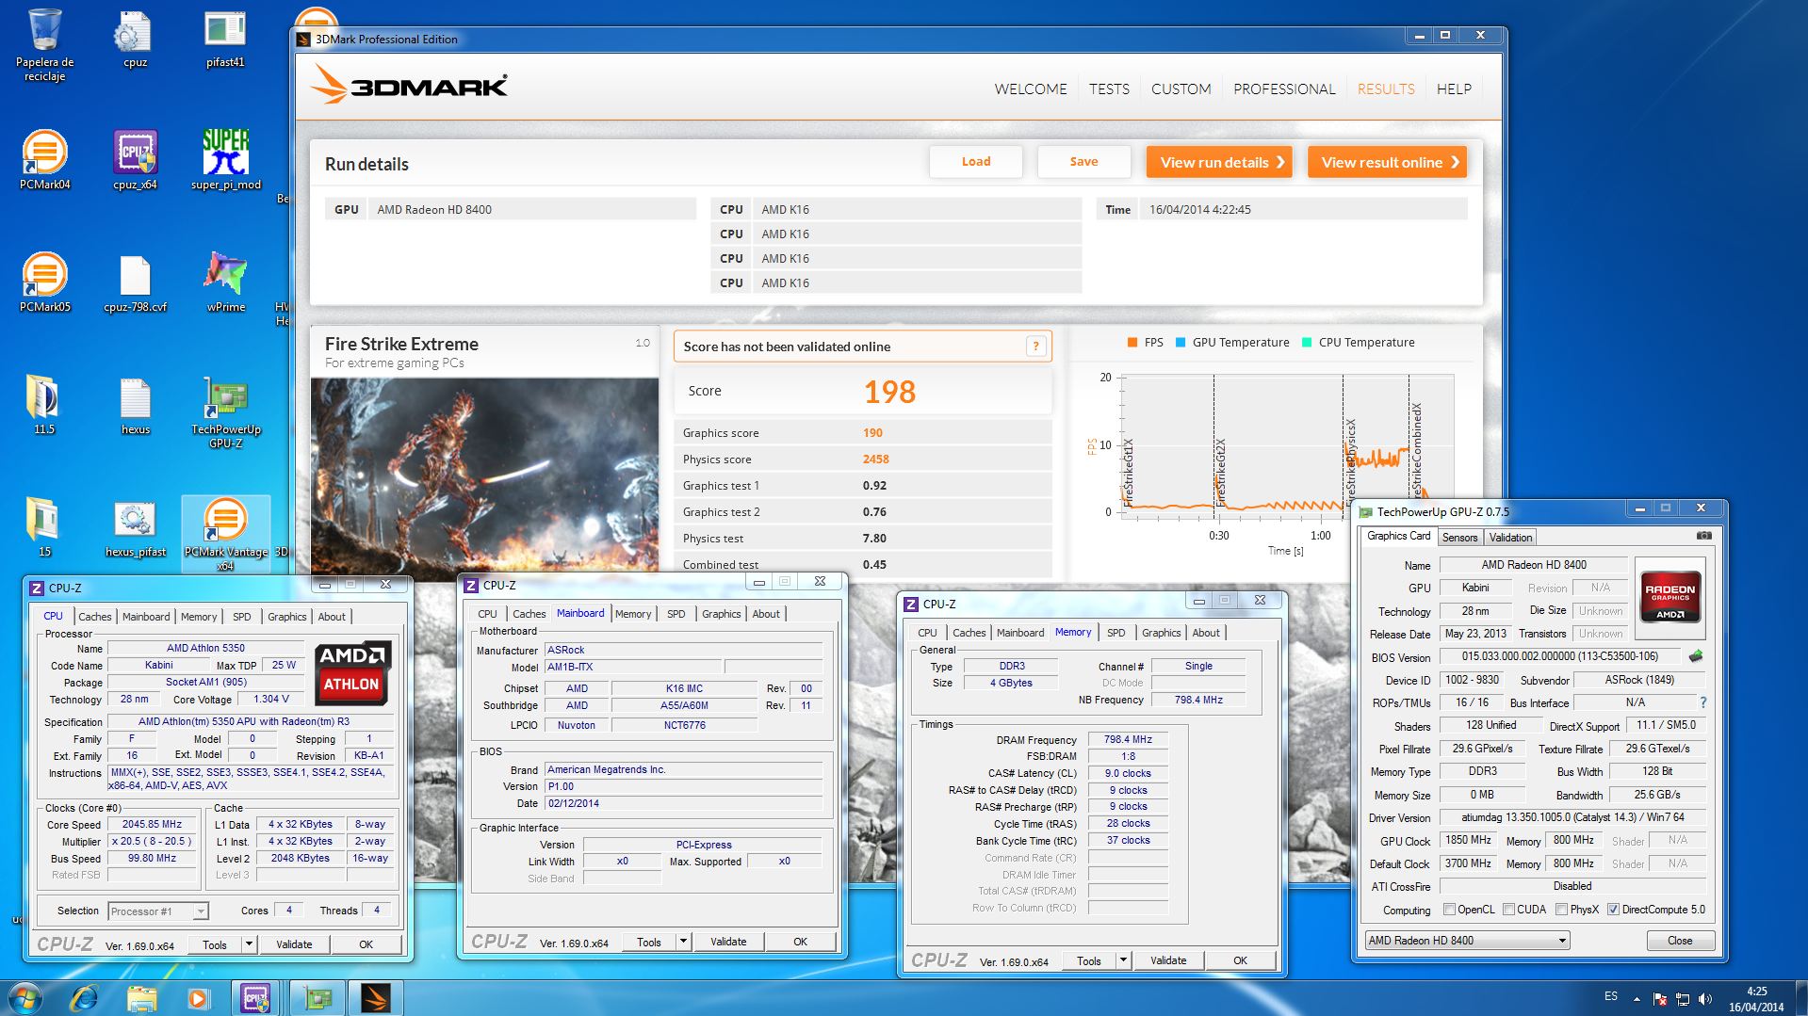Click CPU Temperature teal legend swatch
1808x1016 pixels.
click(1307, 343)
